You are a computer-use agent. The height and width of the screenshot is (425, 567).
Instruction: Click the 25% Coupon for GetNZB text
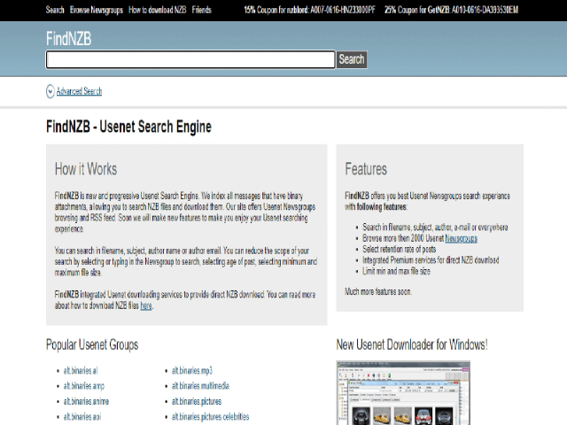(x=451, y=10)
